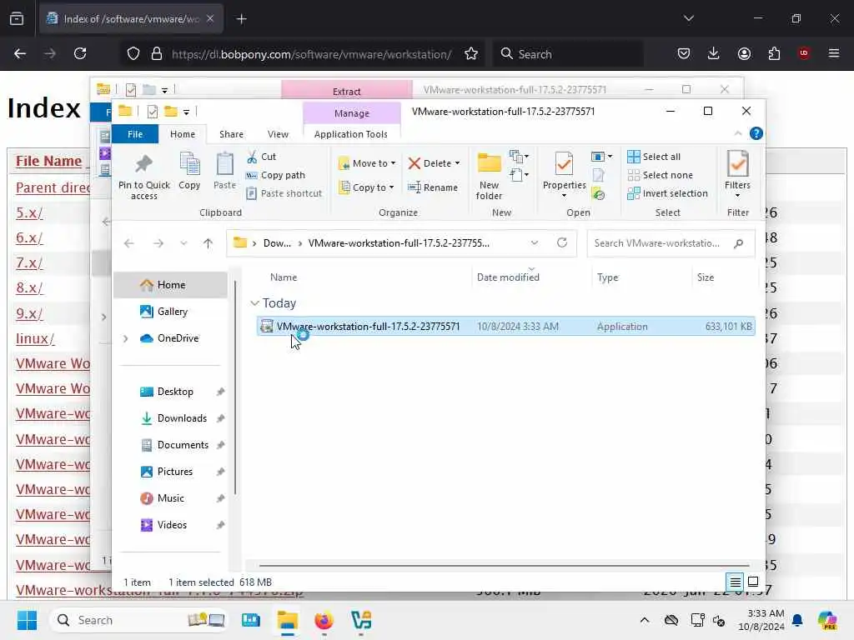
Task: Click Select all
Action: 654,157
